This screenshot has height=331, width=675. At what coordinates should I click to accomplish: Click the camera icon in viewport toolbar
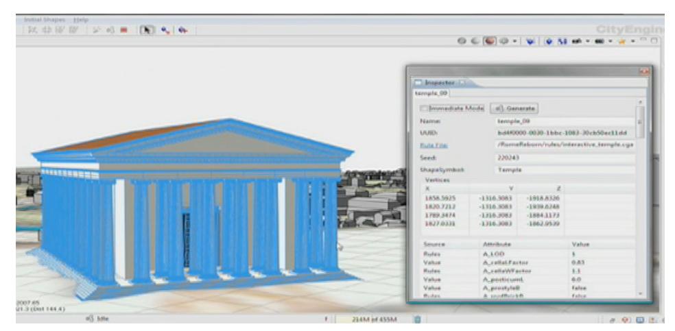click(577, 41)
